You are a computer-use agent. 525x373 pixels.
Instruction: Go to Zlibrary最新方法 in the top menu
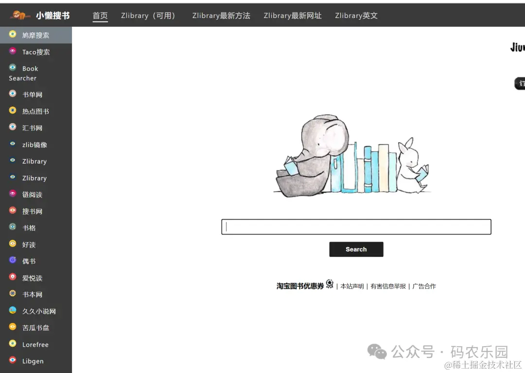coord(221,16)
